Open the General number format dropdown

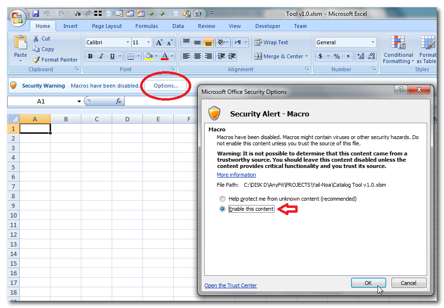point(373,42)
